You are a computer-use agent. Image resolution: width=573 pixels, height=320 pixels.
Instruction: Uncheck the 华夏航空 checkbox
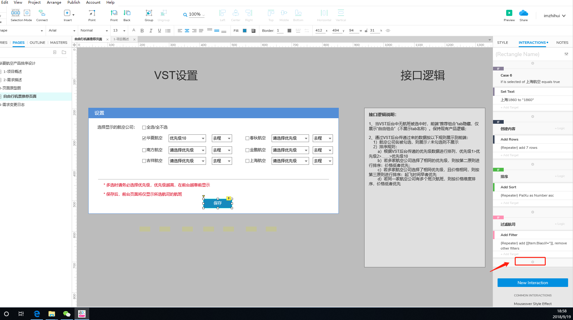[144, 138]
